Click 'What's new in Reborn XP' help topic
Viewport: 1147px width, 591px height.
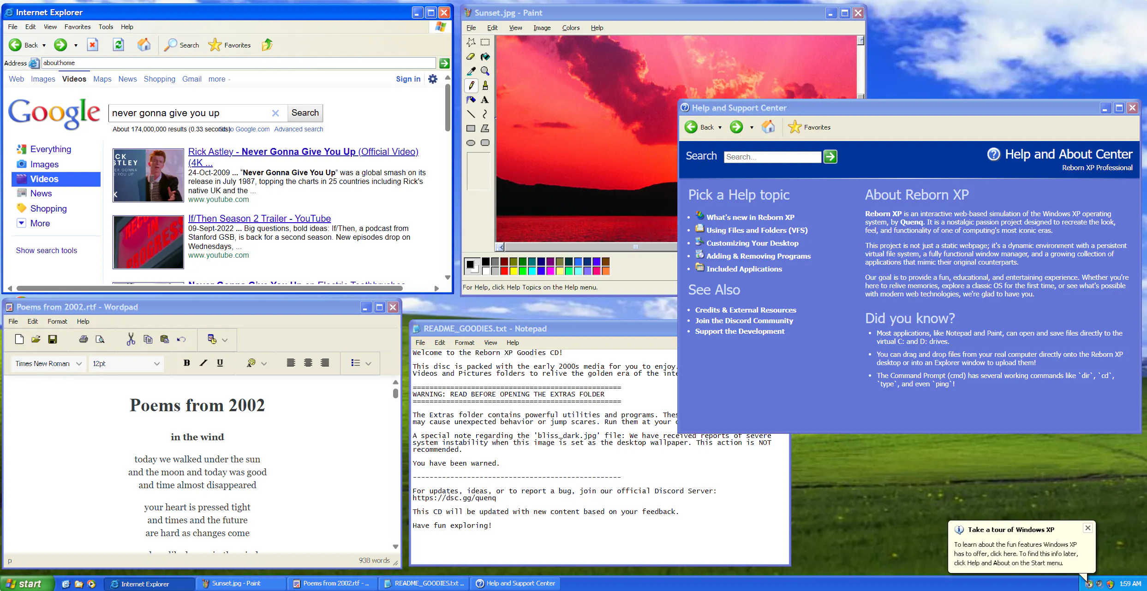click(750, 217)
